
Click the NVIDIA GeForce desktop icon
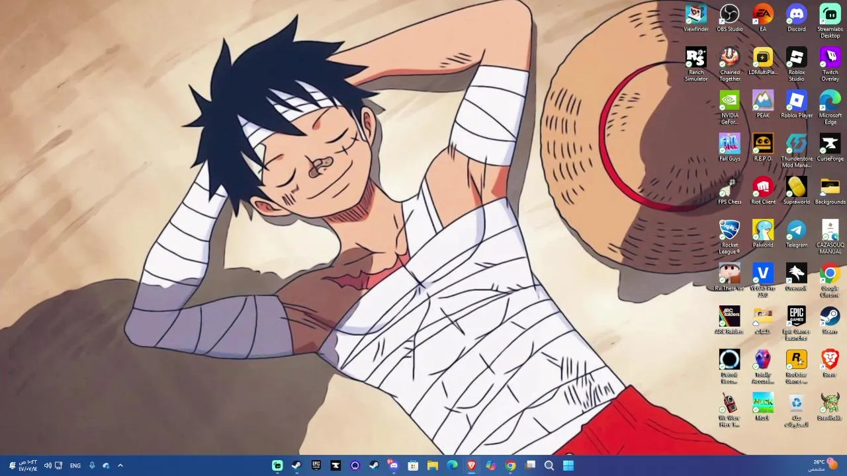click(730, 108)
